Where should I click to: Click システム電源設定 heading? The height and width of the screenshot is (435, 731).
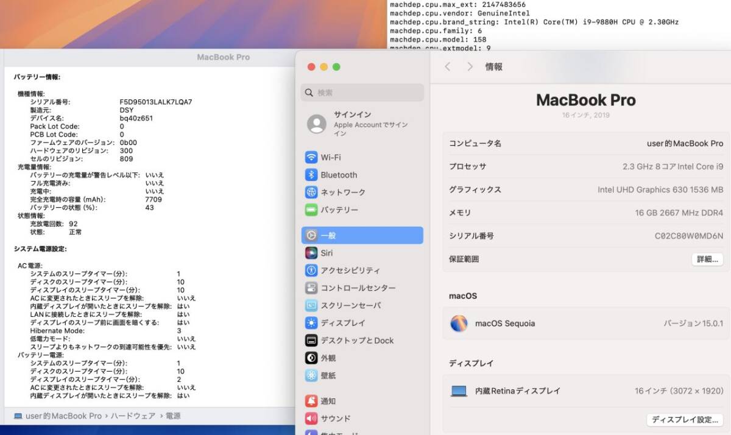tap(40, 249)
